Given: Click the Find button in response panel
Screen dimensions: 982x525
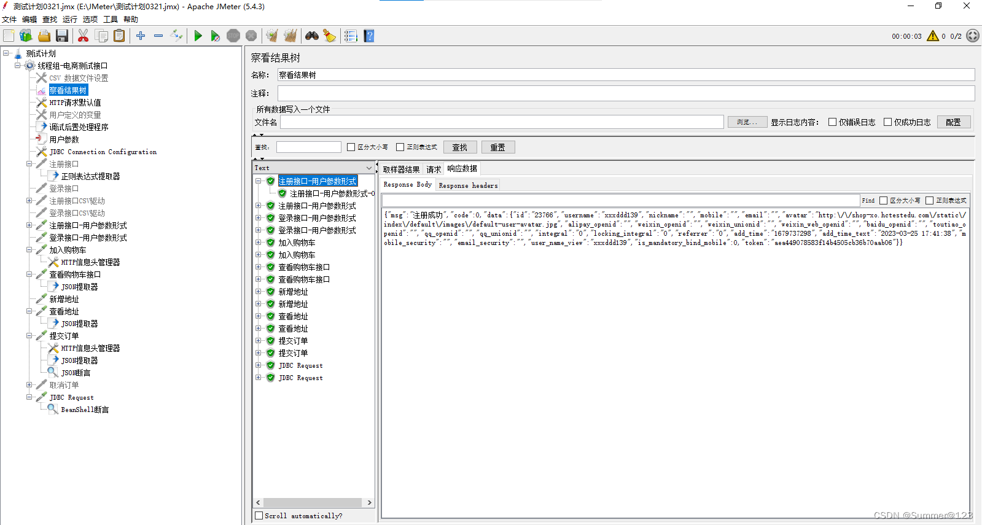Looking at the screenshot, I should pos(868,201).
